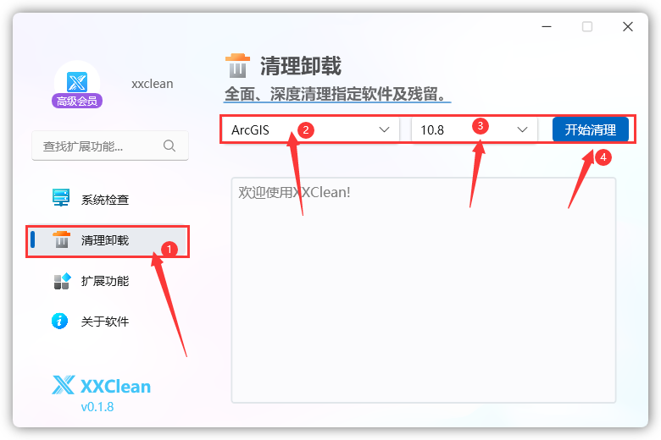Click the xxclean user avatar icon
This screenshot has height=440, width=661.
(x=77, y=81)
